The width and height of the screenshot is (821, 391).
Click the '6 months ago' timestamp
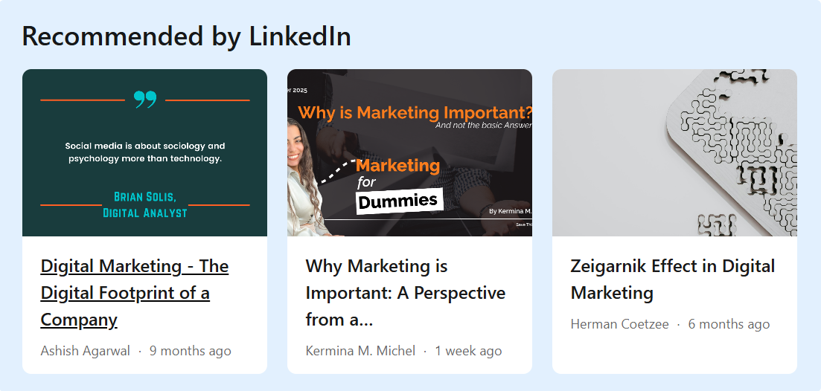(729, 324)
